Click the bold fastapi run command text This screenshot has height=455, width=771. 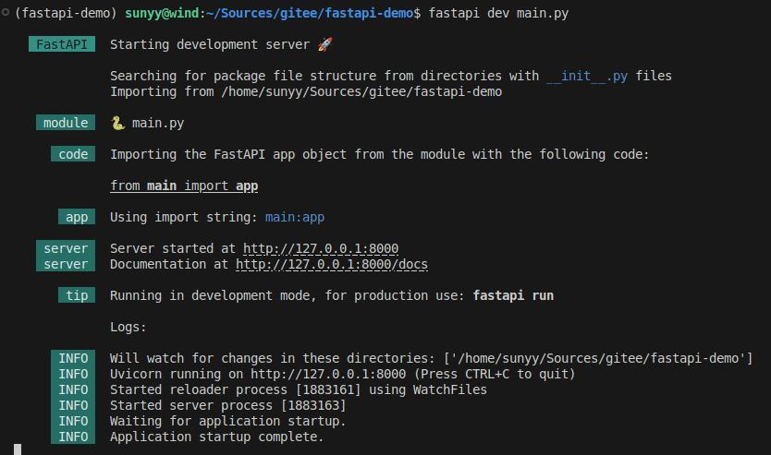pos(513,295)
